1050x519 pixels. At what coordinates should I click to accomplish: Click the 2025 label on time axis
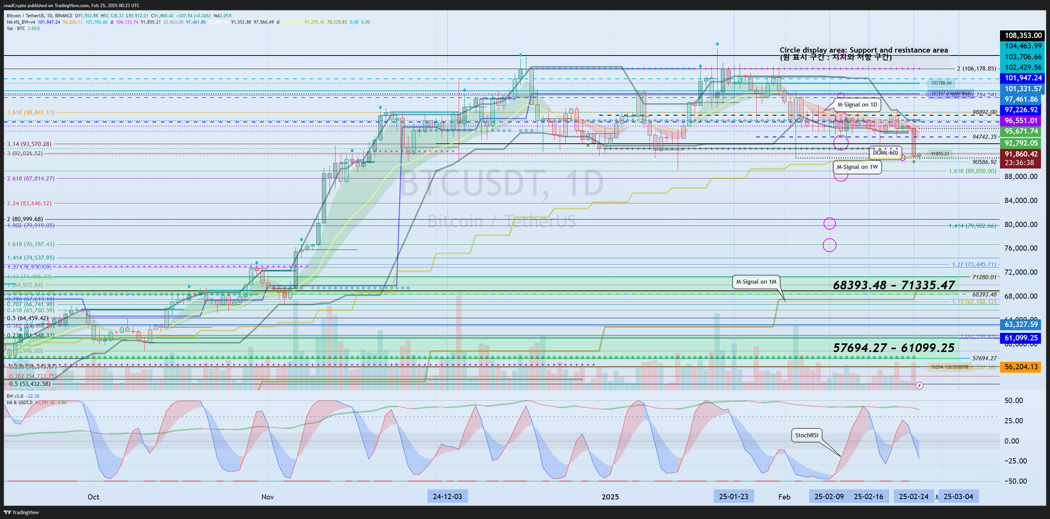click(x=610, y=496)
